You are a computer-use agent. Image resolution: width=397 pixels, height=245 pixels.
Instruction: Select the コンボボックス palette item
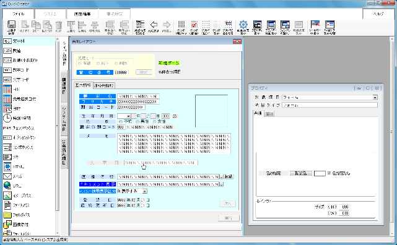point(18,147)
